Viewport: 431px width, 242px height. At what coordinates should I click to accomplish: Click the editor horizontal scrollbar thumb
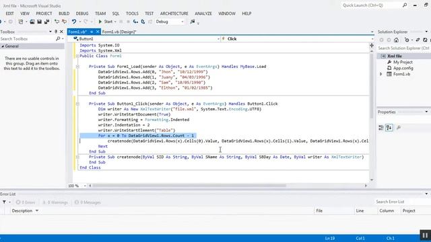(189, 186)
